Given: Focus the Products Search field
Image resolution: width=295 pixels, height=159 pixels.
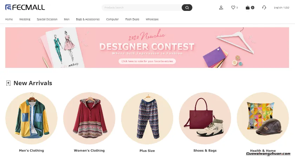Looking at the screenshot, I should (142, 7).
